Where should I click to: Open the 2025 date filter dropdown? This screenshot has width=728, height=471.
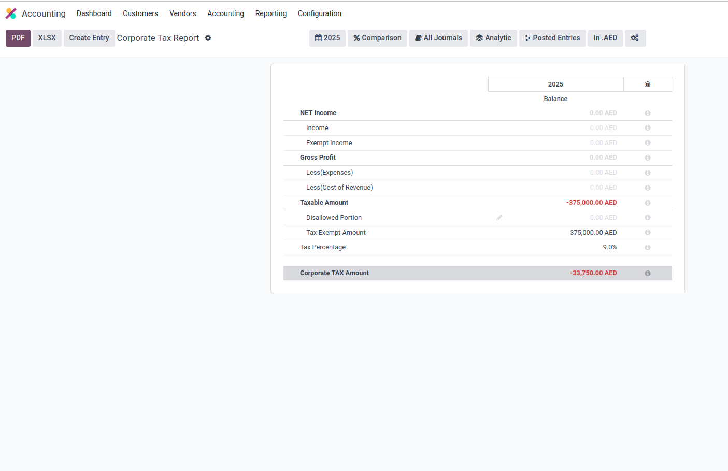point(327,38)
